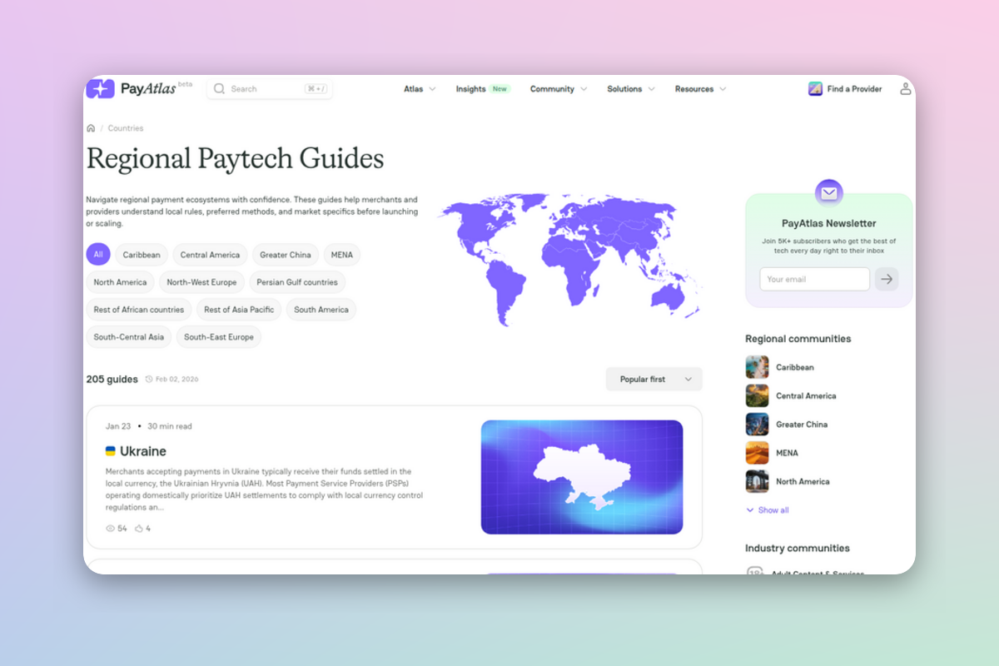Click the '205 guides' count text

pyautogui.click(x=112, y=379)
